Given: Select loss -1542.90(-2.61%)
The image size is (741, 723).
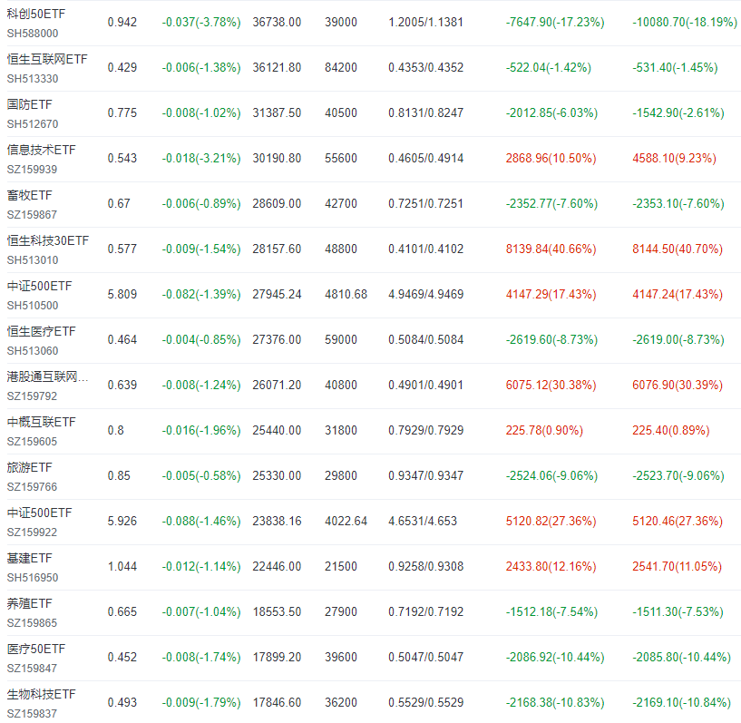Looking at the screenshot, I should 678,112.
